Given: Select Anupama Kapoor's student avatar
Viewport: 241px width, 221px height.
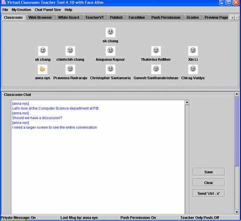Looking at the screenshot, I should tap(110, 51).
